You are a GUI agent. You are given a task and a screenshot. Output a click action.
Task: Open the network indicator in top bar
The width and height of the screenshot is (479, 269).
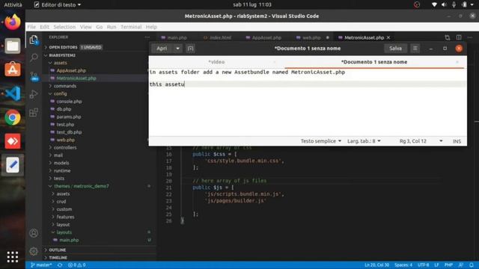coord(434,4)
